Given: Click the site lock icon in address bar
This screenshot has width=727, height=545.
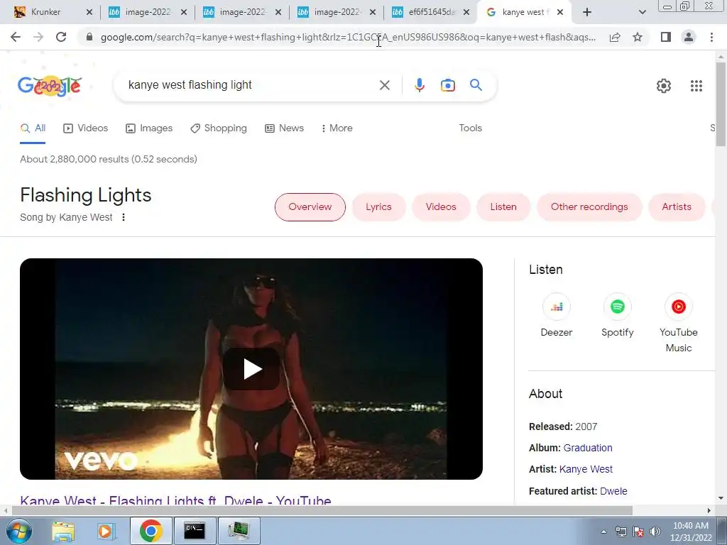Looking at the screenshot, I should [89, 37].
